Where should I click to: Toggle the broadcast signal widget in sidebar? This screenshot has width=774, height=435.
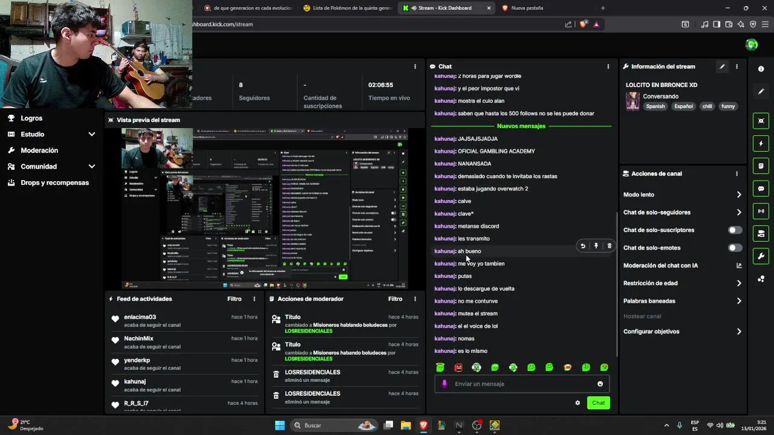point(761,211)
